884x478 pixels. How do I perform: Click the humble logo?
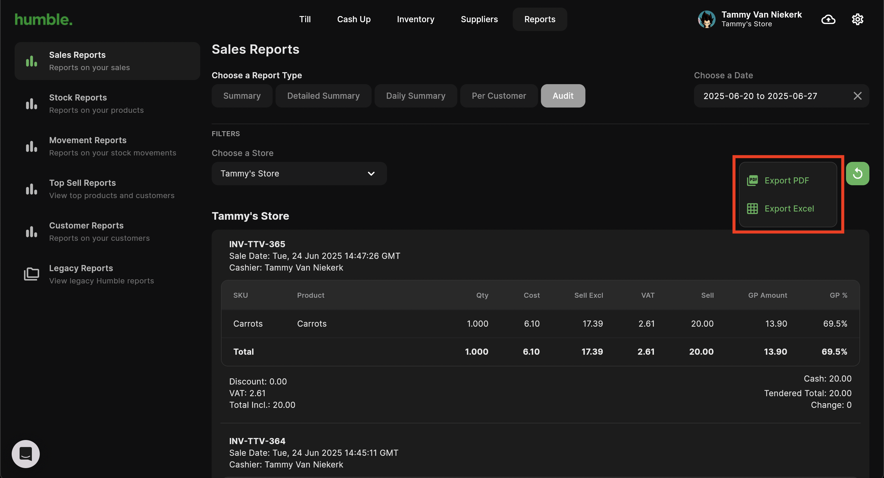[43, 20]
